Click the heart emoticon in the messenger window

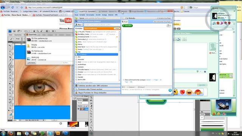182,92
